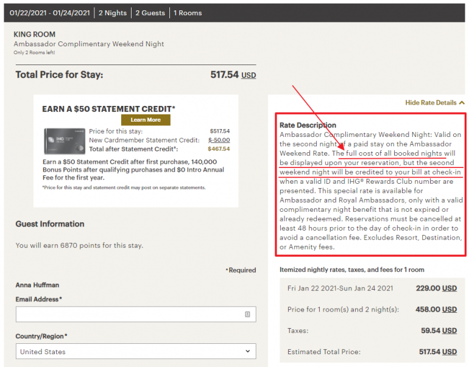This screenshot has width=469, height=367.
Task: Select the stay dates in header bar
Action: tap(49, 13)
